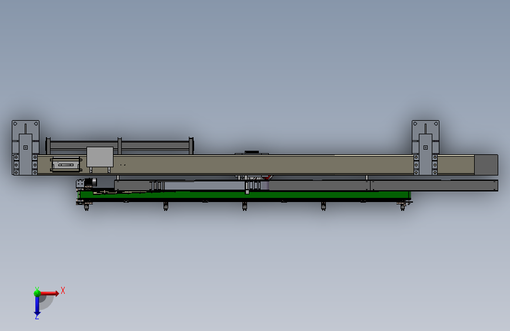The height and width of the screenshot is (331, 510).
Task: Click the red X axis arrow of the triad
Action: tap(49, 293)
